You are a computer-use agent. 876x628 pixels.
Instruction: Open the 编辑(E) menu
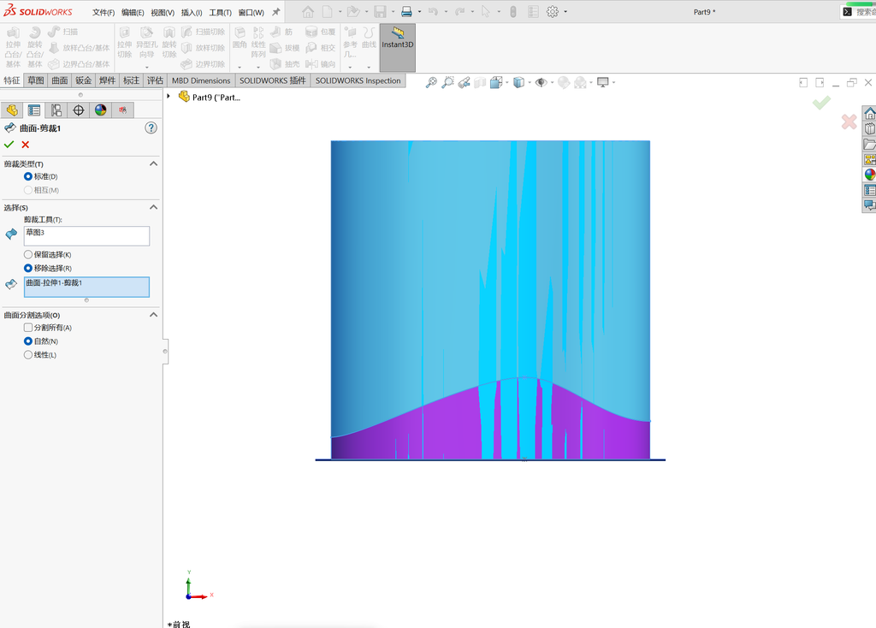pos(133,12)
